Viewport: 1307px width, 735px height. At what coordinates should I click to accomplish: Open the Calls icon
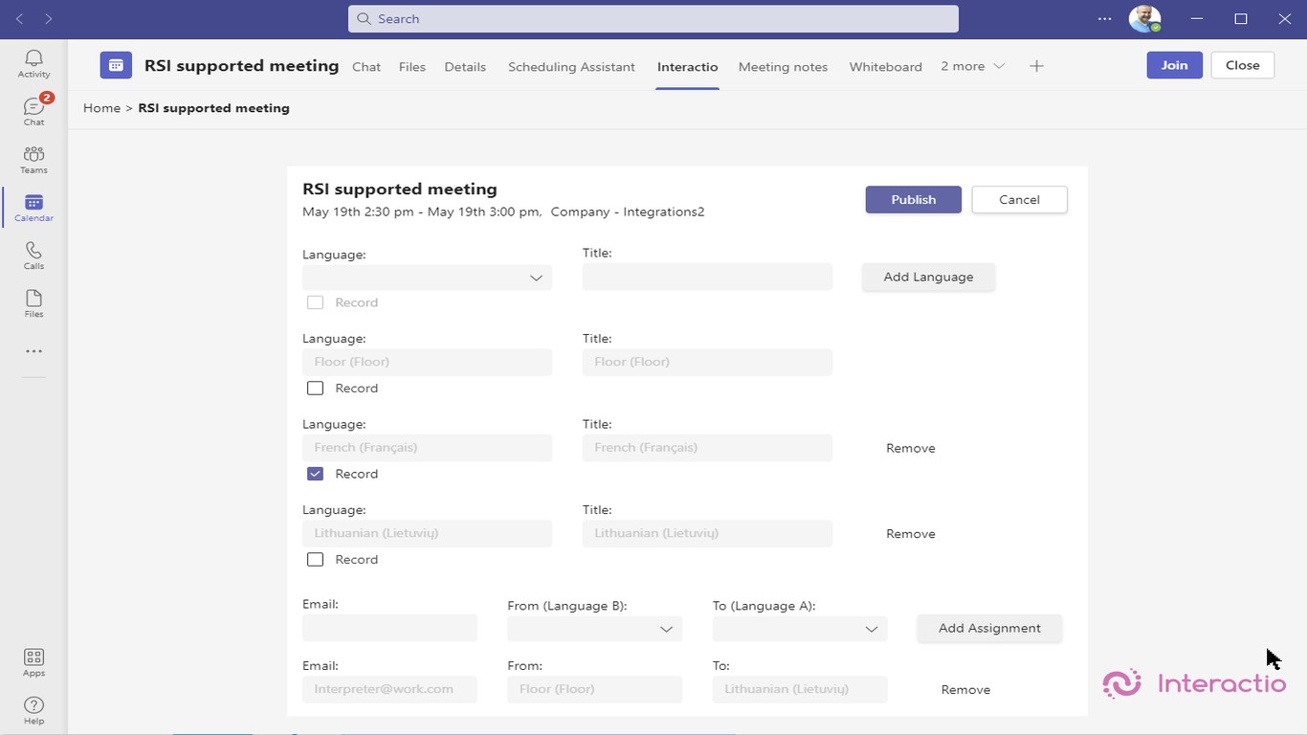pyautogui.click(x=33, y=255)
